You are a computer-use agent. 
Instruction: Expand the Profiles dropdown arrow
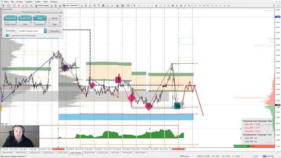point(10,6)
